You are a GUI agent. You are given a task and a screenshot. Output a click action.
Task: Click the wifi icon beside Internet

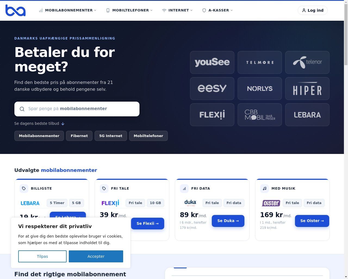click(x=164, y=10)
